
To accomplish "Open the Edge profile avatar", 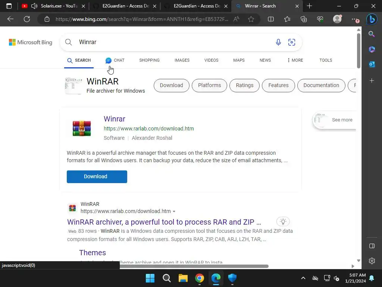I will [x=337, y=19].
